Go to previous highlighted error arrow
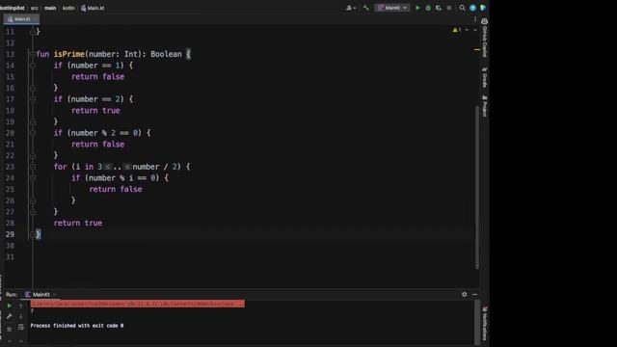The image size is (617, 347). (467, 30)
